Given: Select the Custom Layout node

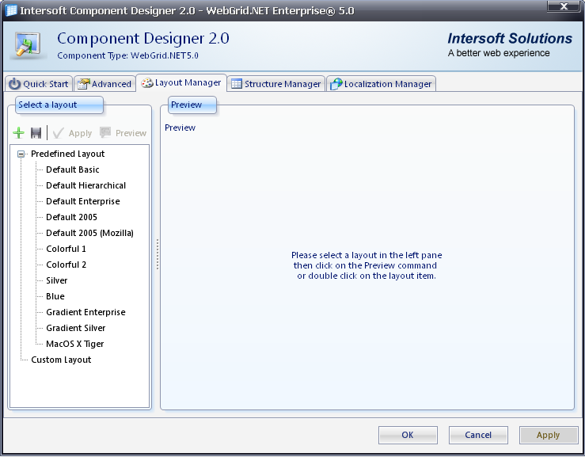Looking at the screenshot, I should click(61, 360).
